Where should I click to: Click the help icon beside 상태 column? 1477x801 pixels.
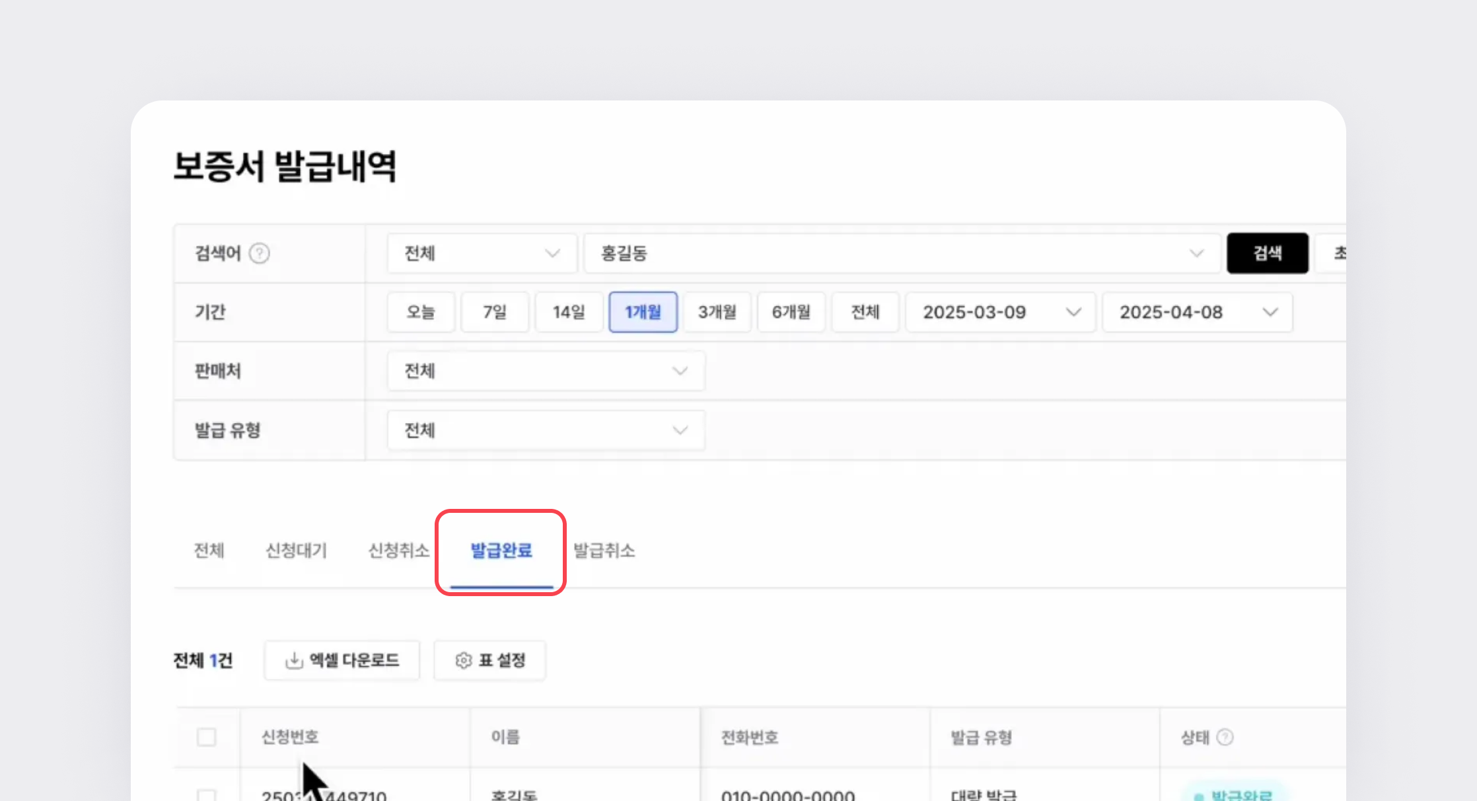pyautogui.click(x=1225, y=737)
